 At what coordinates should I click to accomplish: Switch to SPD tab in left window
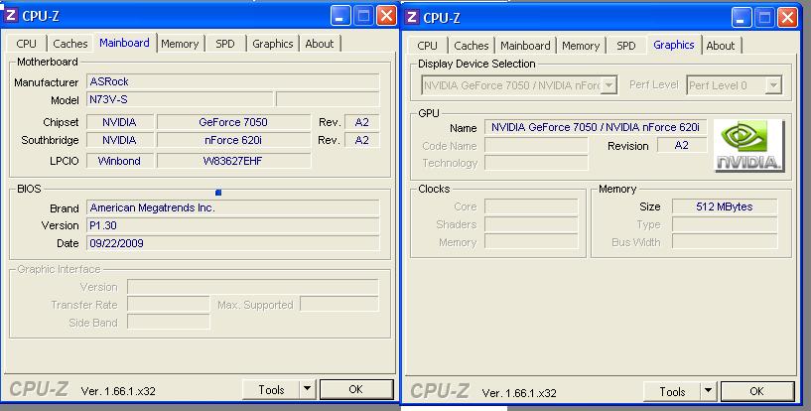coord(225,44)
